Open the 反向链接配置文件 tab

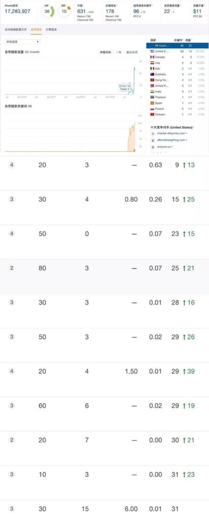pos(15,30)
